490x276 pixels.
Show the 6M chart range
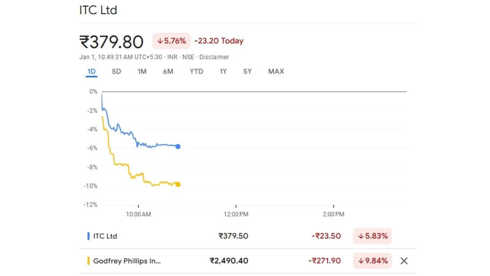(x=168, y=72)
